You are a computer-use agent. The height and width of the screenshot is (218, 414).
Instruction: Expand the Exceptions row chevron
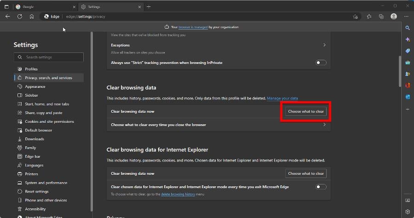(x=324, y=45)
